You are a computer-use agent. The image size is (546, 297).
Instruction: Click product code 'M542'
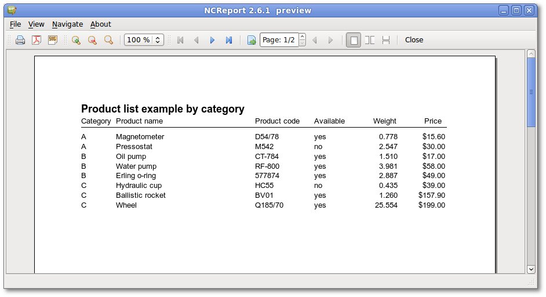[x=264, y=146]
